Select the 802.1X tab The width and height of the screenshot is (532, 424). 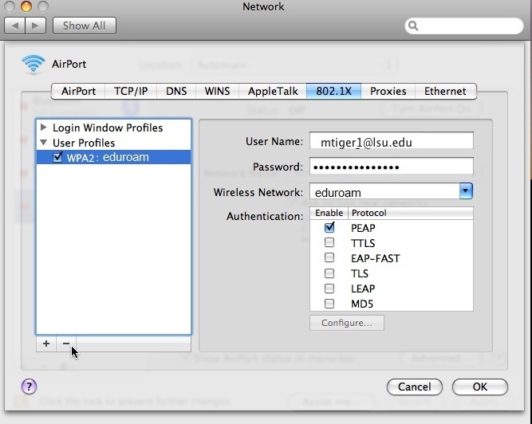coord(334,91)
